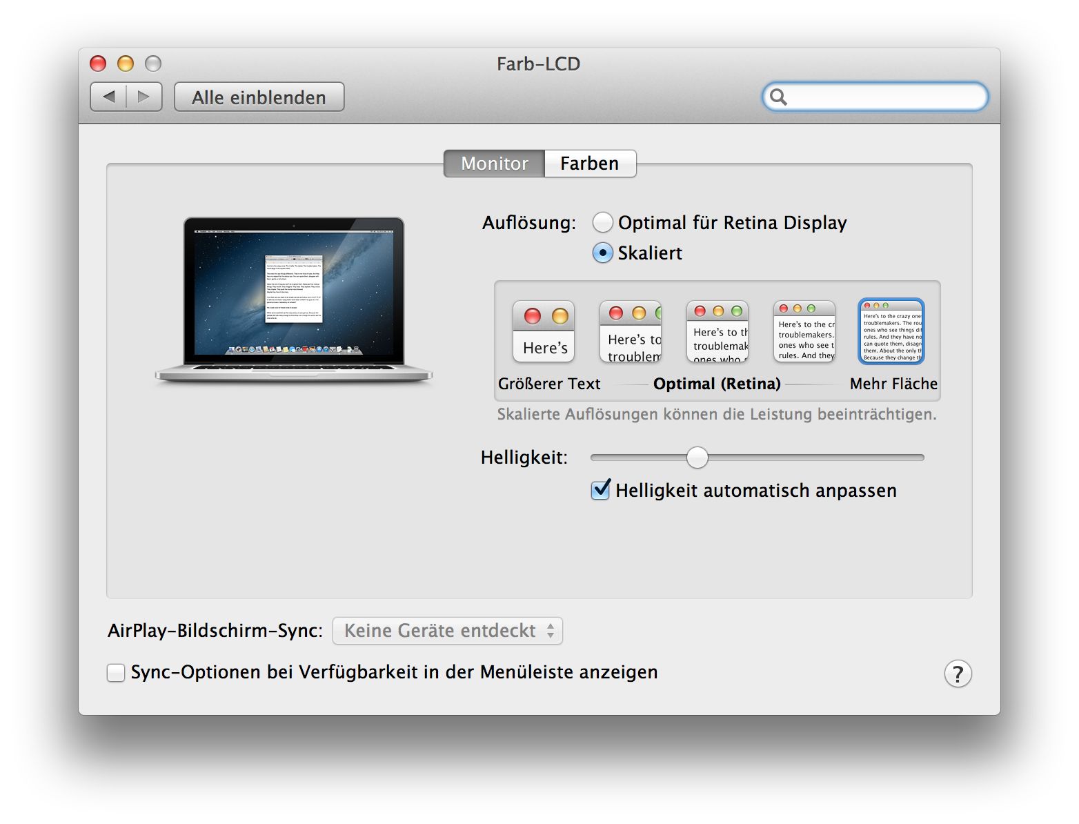Click the 'Größerer Text' label
The height and width of the screenshot is (824, 1079).
[549, 384]
